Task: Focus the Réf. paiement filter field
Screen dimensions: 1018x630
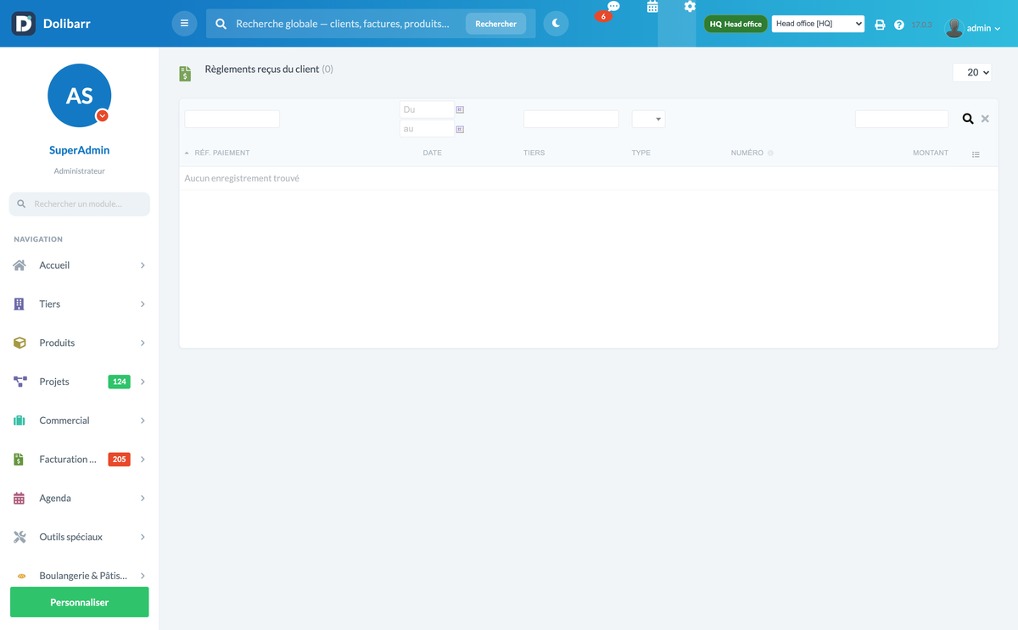Action: 232,119
